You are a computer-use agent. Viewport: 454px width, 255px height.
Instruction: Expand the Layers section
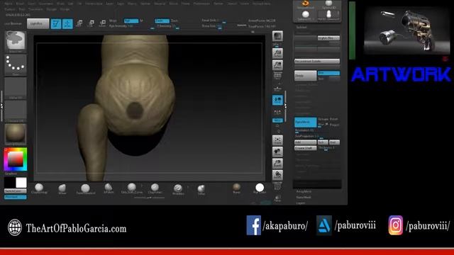point(301,203)
